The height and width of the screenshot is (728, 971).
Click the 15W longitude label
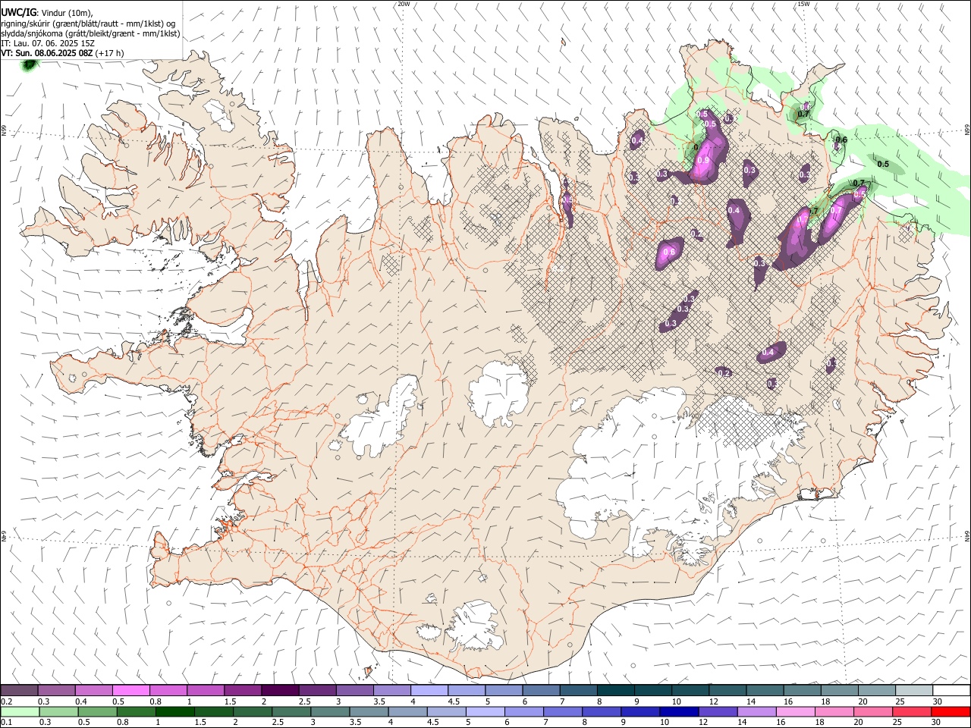[x=804, y=4]
